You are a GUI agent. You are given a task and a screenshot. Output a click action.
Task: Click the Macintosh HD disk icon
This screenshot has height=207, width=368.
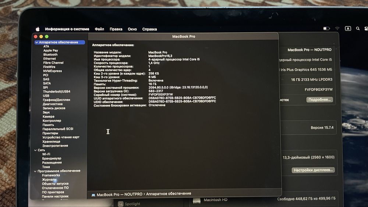click(197, 200)
